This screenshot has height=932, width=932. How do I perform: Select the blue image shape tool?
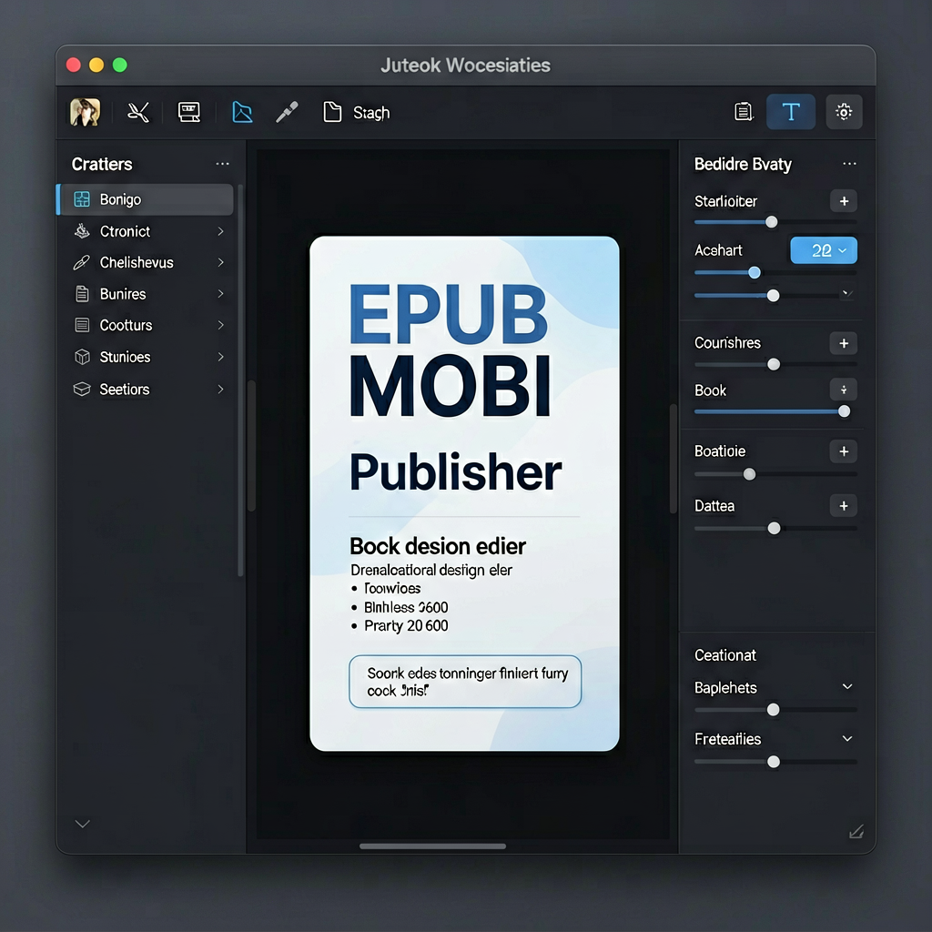tap(242, 112)
